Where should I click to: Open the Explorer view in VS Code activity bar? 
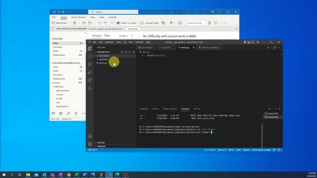click(90, 48)
